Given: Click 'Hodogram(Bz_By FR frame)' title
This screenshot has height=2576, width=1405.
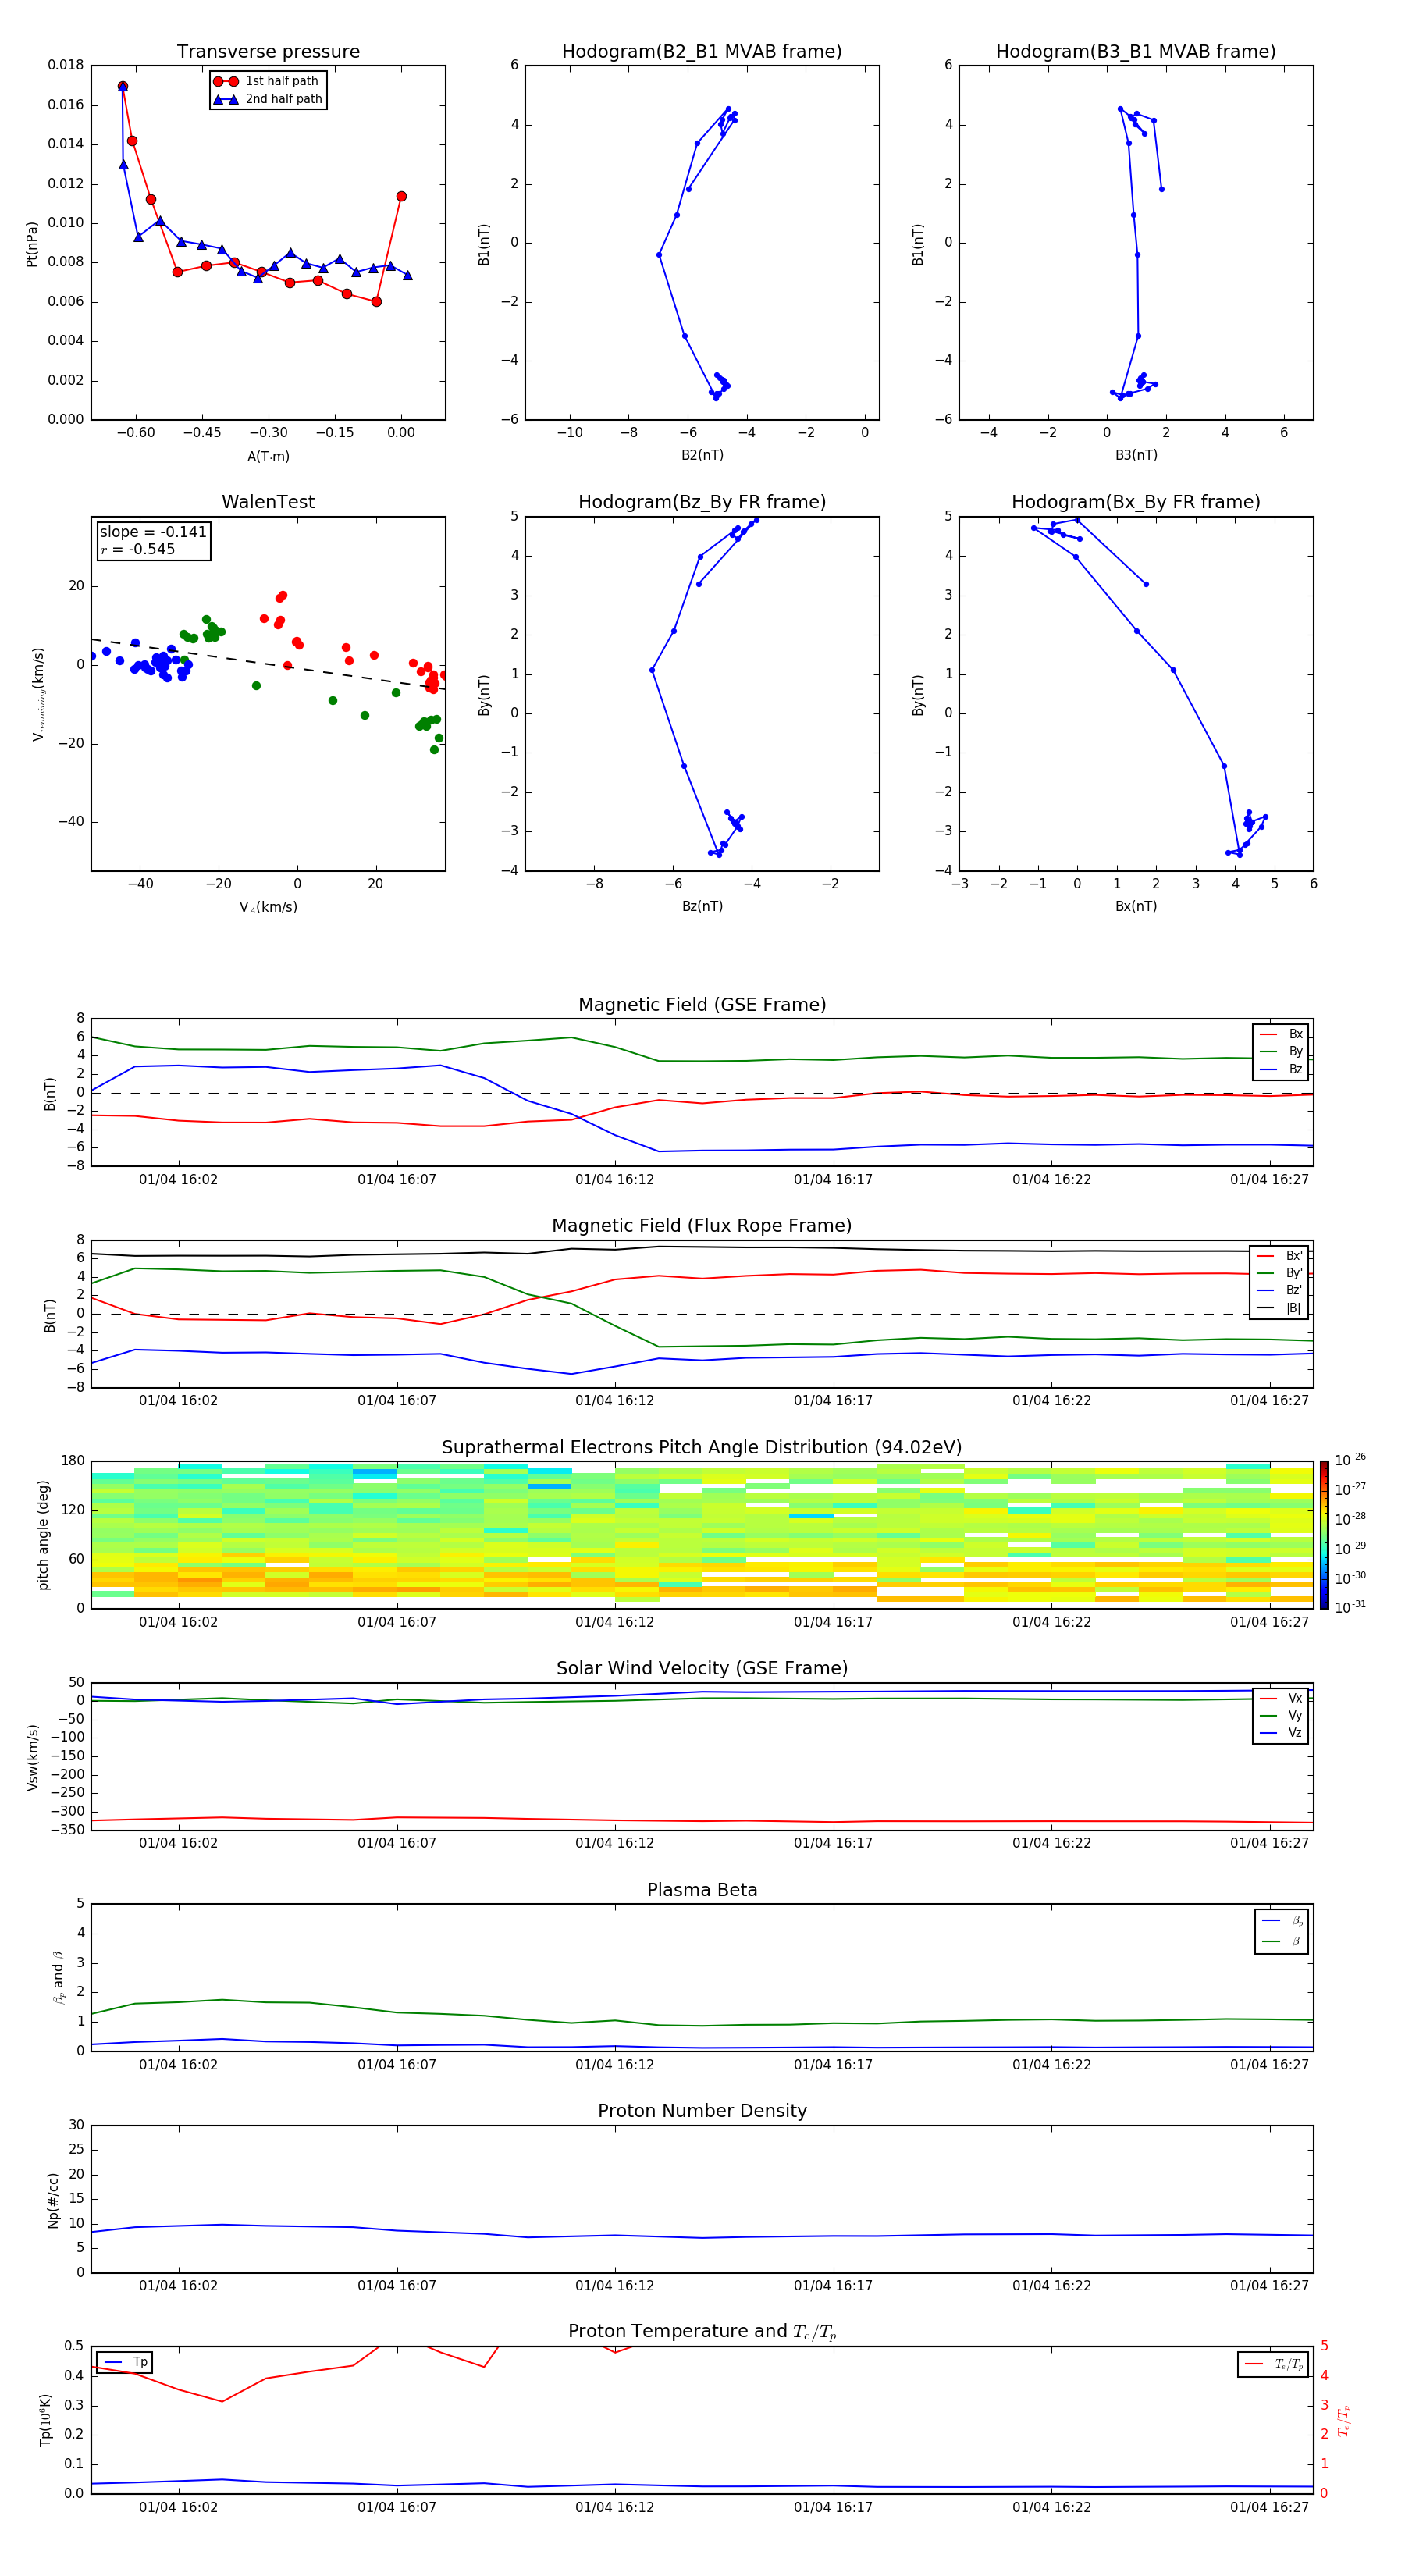Looking at the screenshot, I should tap(702, 502).
